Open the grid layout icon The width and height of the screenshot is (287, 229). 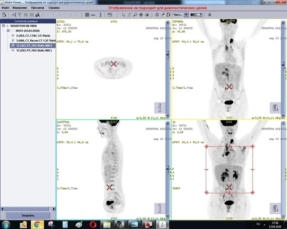(87, 15)
